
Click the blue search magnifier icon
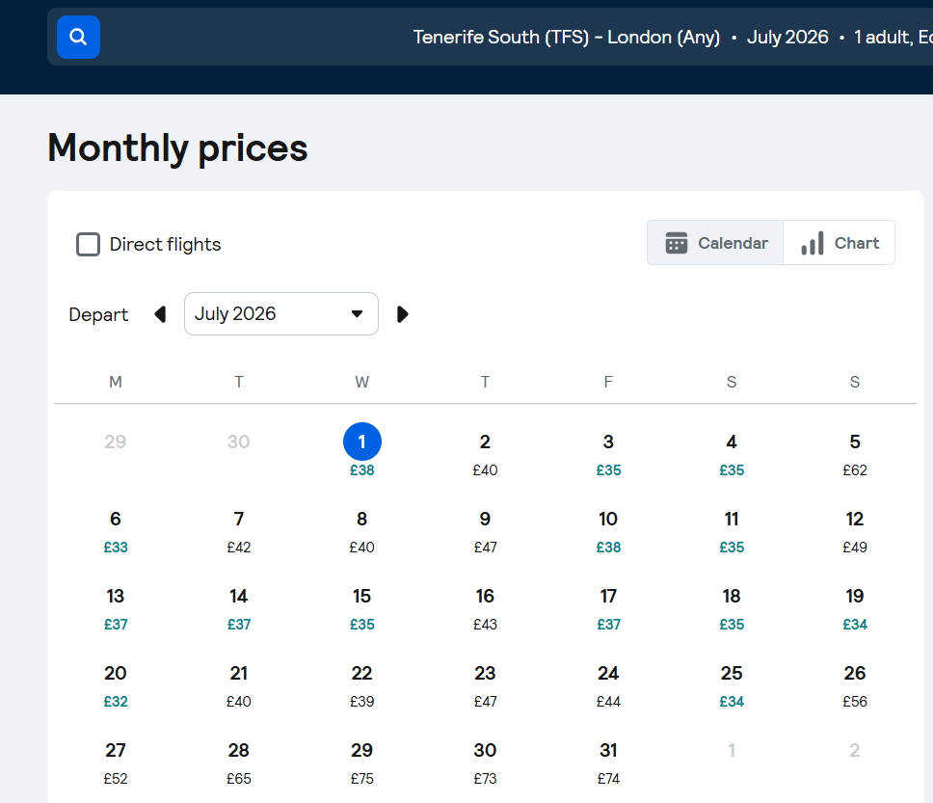click(x=78, y=38)
